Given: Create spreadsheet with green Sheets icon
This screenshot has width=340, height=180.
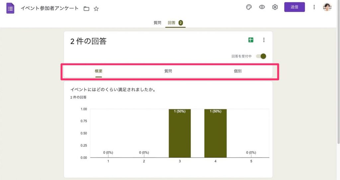Looking at the screenshot, I should (x=251, y=40).
